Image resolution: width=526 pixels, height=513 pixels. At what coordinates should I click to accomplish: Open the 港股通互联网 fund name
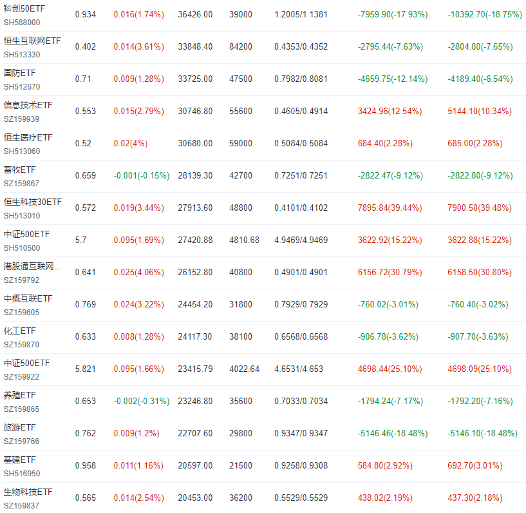(x=32, y=266)
